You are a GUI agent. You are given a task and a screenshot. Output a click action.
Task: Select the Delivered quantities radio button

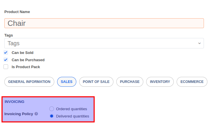(x=52, y=116)
